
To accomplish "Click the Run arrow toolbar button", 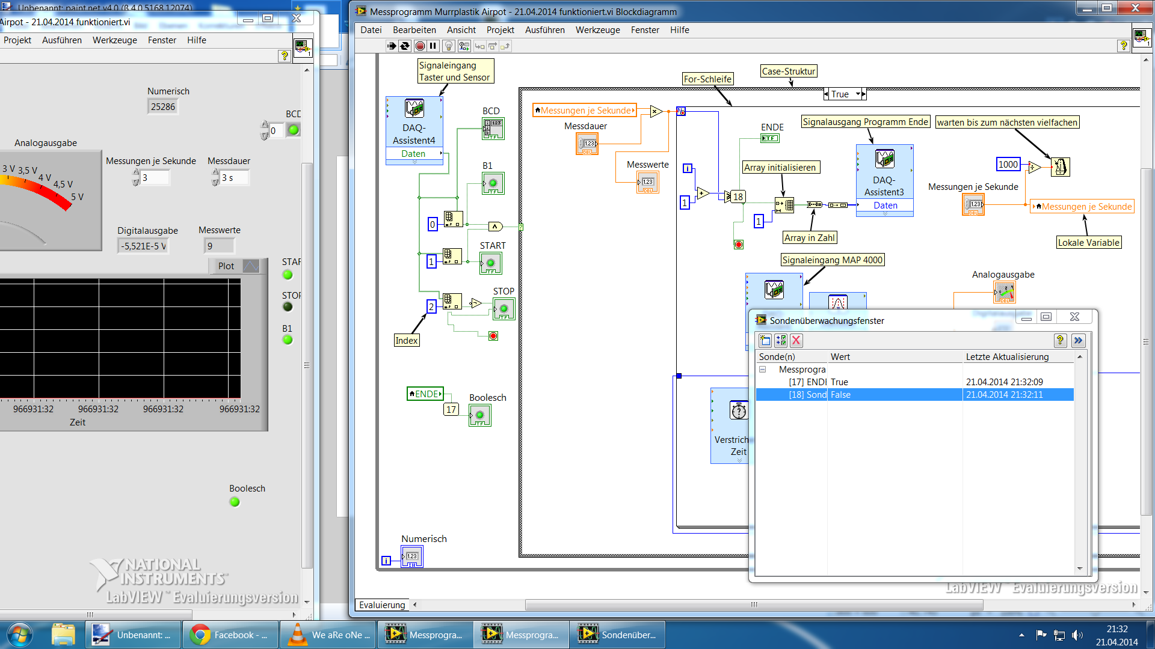I will (x=391, y=46).
